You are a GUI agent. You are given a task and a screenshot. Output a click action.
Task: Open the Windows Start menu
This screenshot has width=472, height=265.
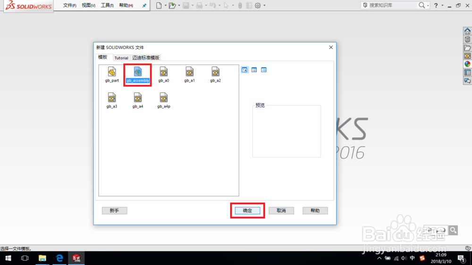[8, 258]
